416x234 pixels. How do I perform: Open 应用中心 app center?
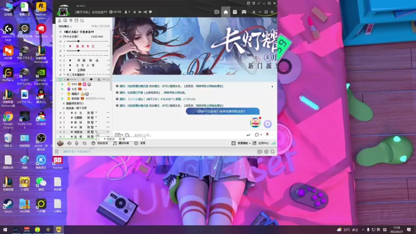point(261,144)
